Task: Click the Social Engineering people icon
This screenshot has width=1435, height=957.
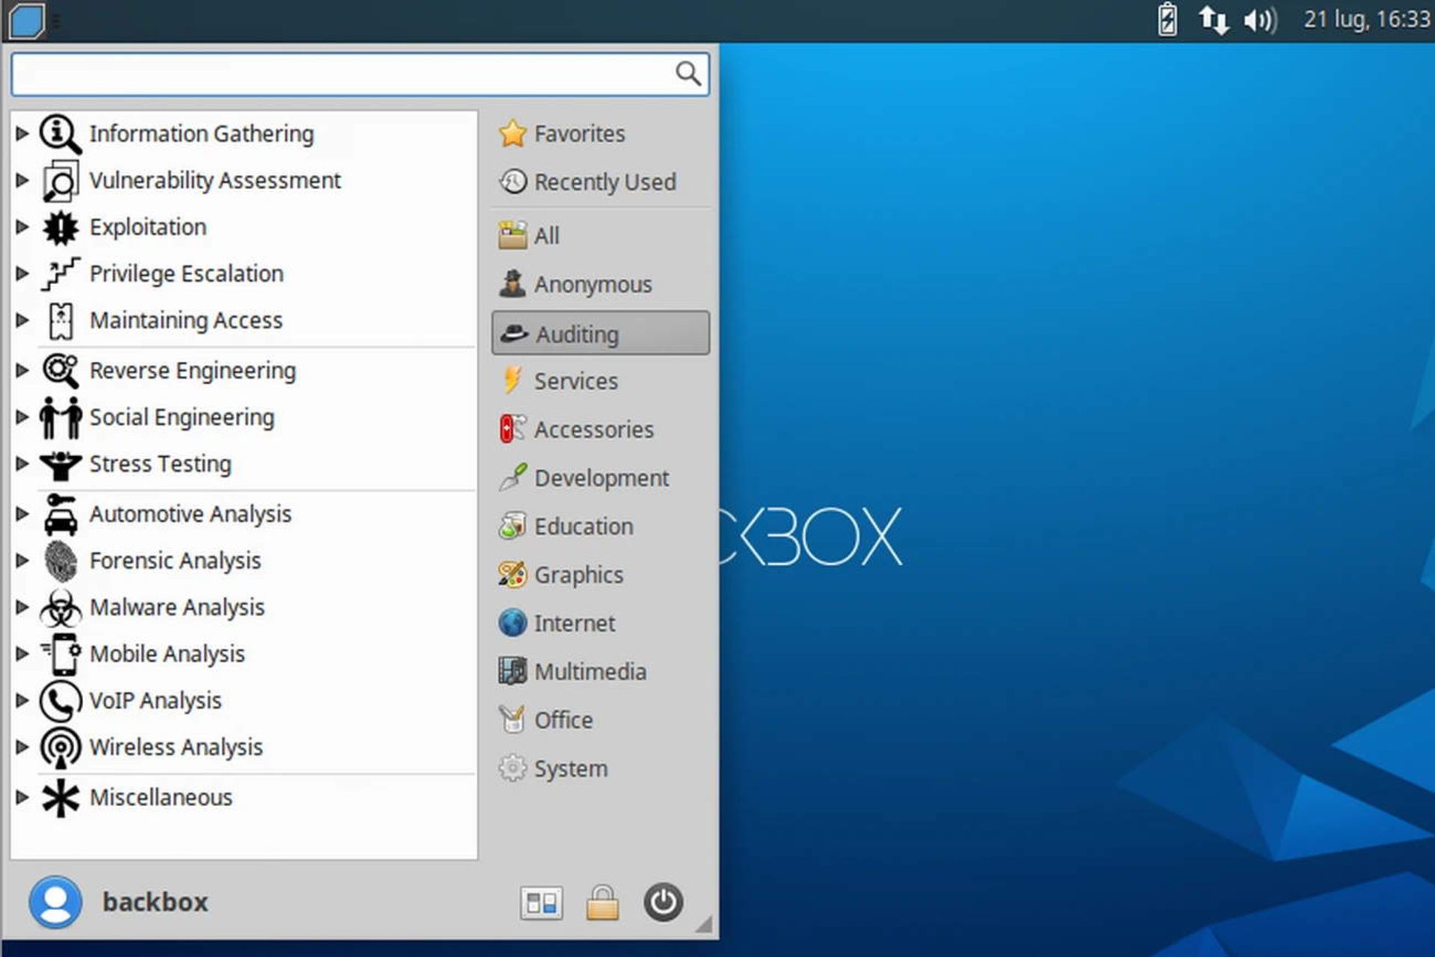Action: pyautogui.click(x=61, y=417)
